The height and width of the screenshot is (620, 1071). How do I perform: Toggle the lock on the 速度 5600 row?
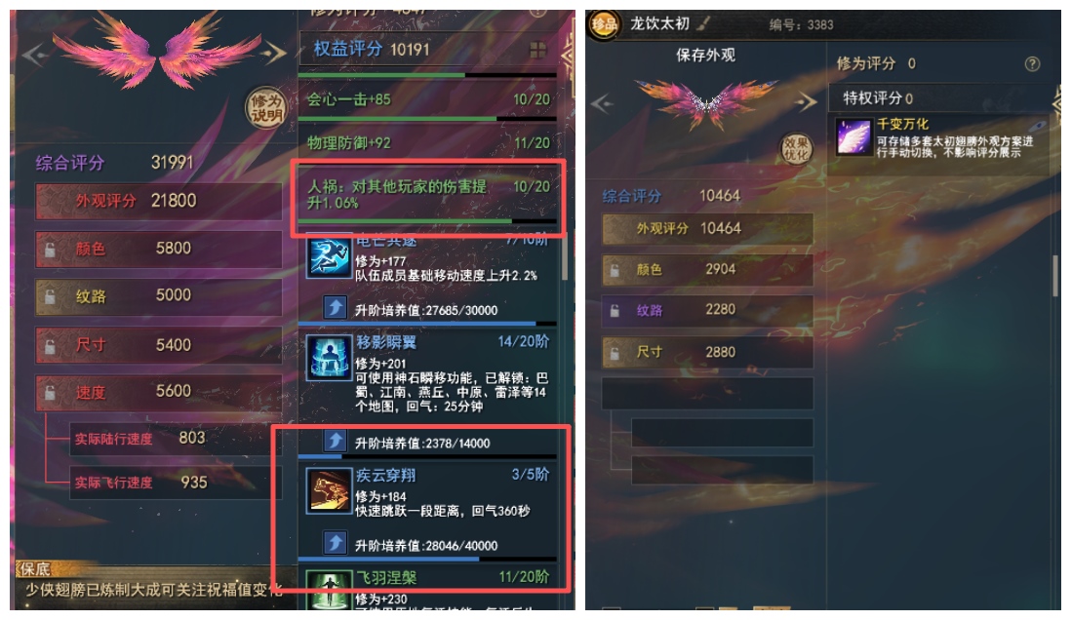50,393
